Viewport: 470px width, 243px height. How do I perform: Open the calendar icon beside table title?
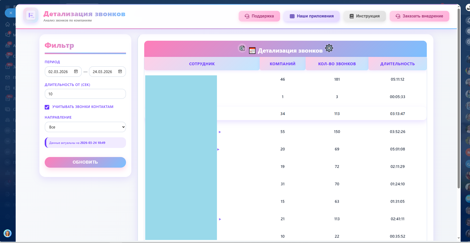(252, 51)
